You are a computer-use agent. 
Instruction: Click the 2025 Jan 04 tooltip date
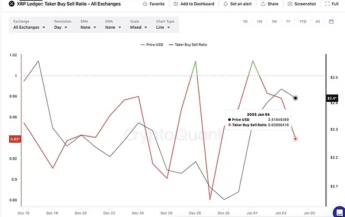[258, 115]
